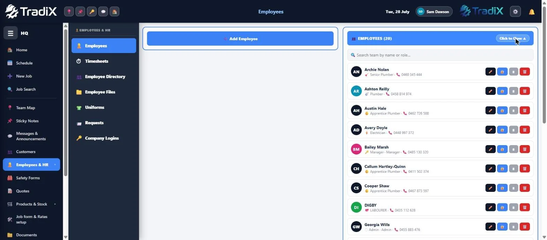Open Uniforms in the HR submenu

tap(104, 107)
